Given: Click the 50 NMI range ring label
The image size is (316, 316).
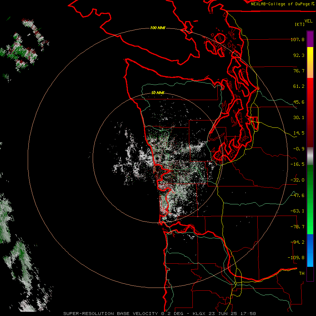Looking at the screenshot, I should point(158,93).
